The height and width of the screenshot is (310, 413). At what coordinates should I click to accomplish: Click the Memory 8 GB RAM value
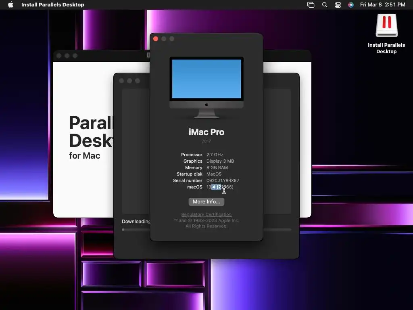(217, 168)
